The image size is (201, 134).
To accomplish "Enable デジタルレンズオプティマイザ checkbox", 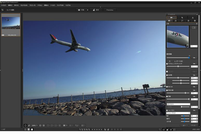I will [x=167, y=64].
